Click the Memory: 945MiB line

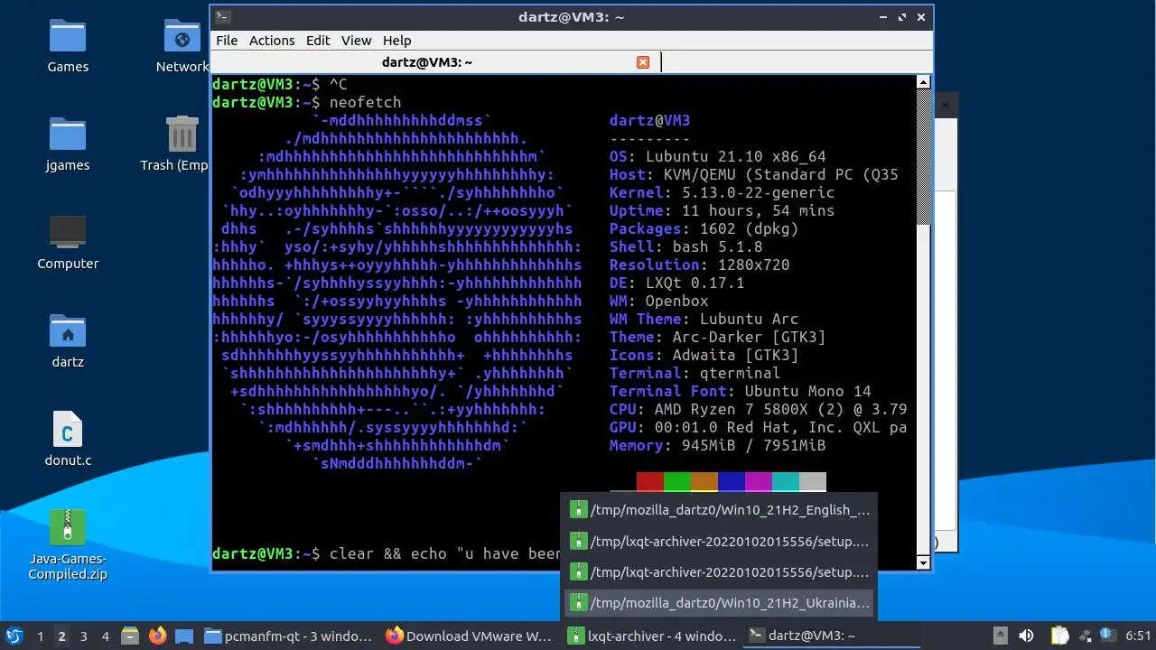click(x=718, y=445)
